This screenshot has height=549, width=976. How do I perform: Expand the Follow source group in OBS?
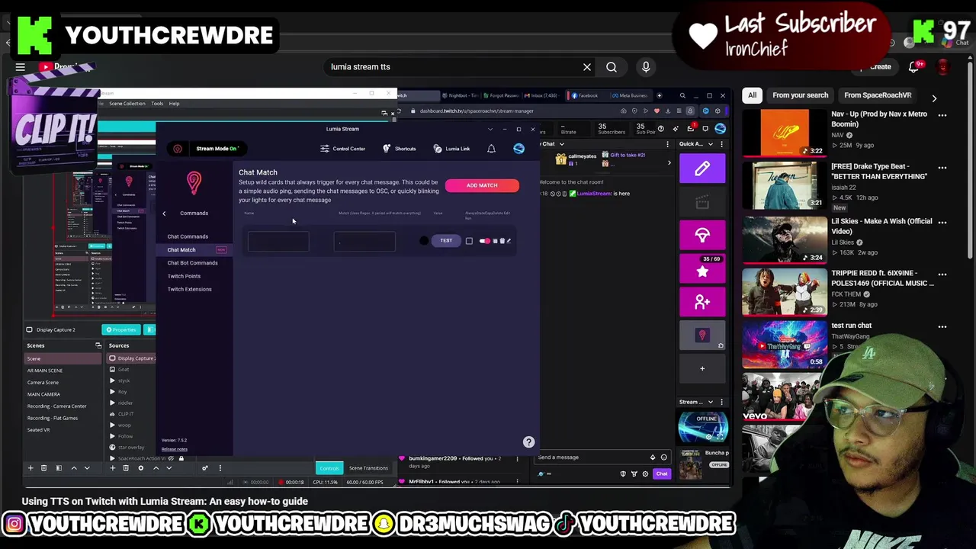pyautogui.click(x=112, y=436)
